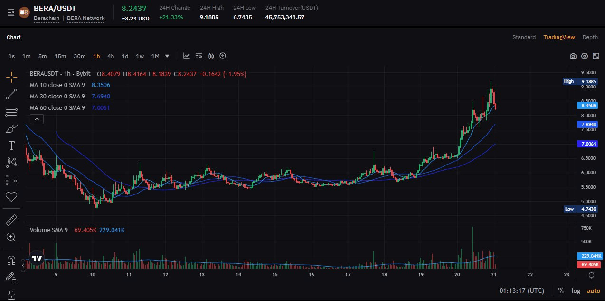Screen dimensions: 605x301
Task: Toggle auto scale mode
Action: [x=594, y=291]
